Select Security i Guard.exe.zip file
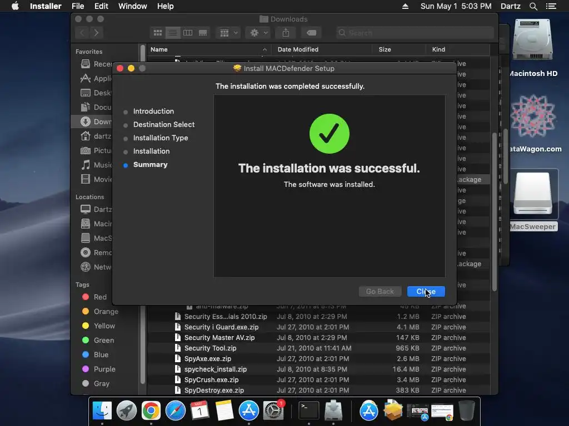 point(318,327)
